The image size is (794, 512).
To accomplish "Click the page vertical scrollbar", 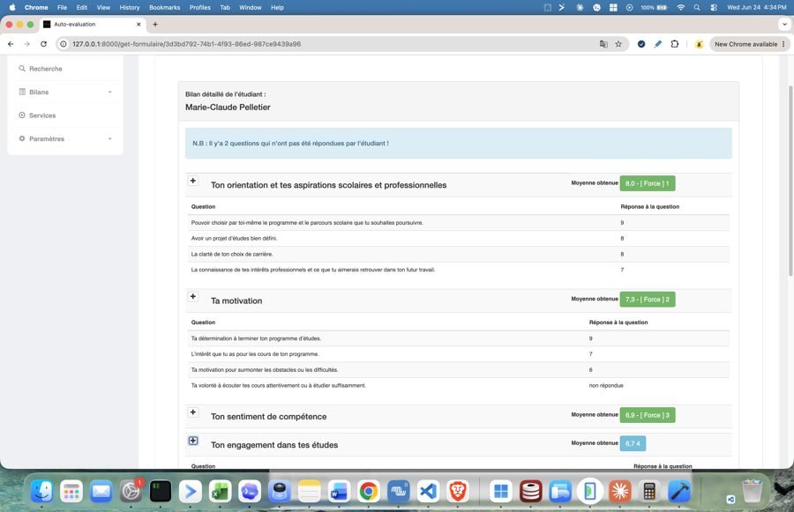I will (790, 182).
